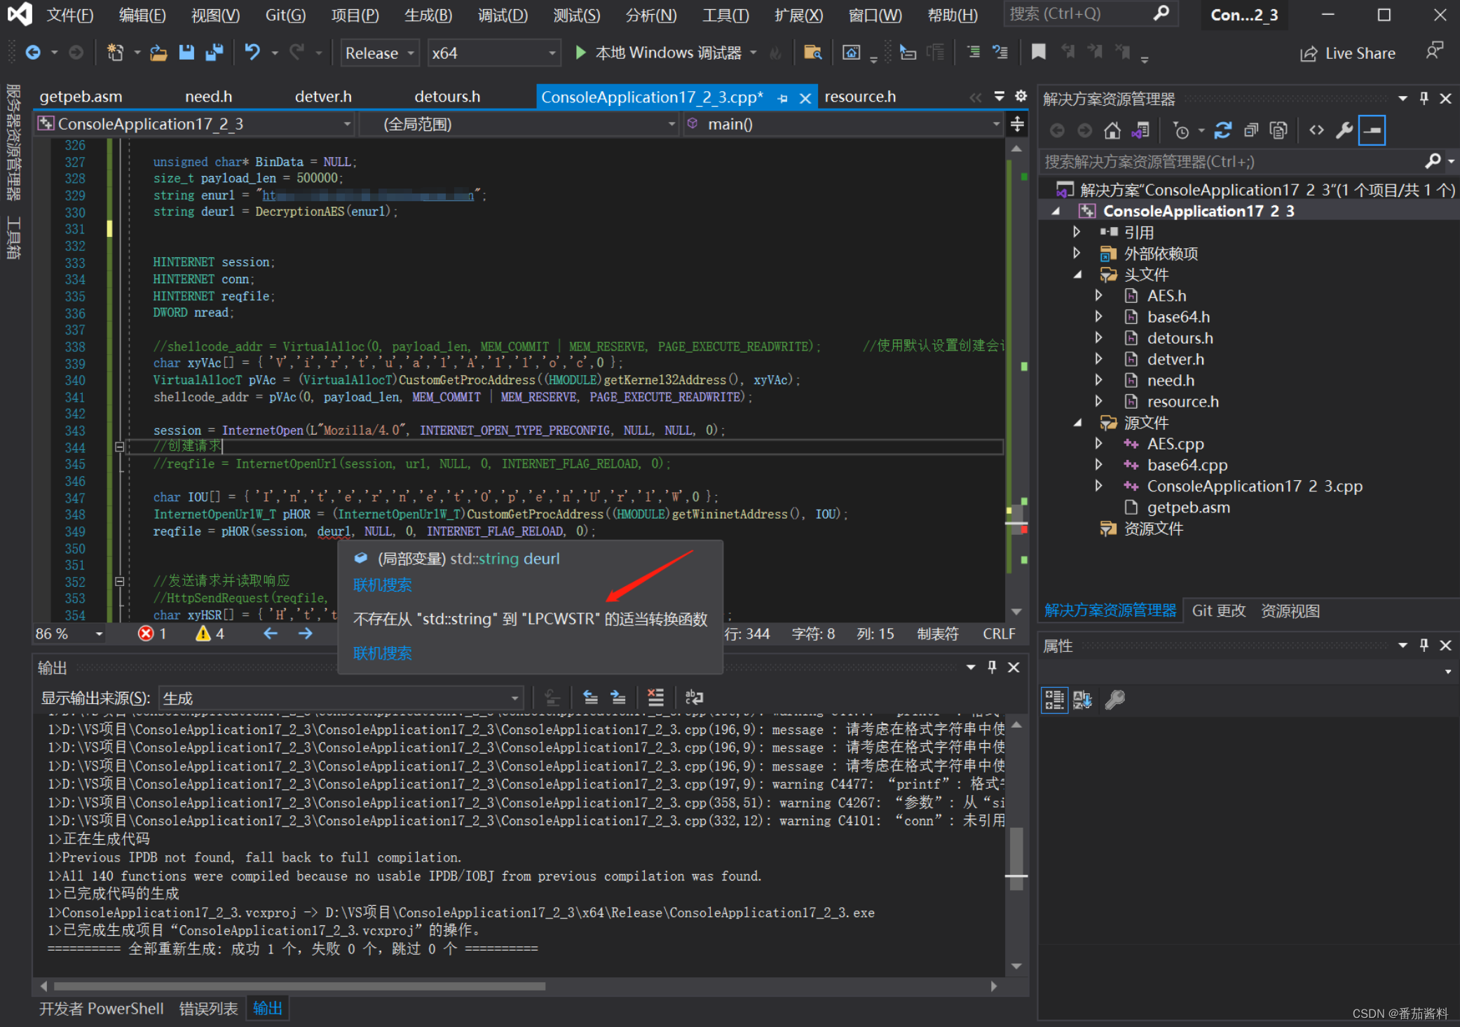Collapse the 头文件 header files folder
Viewport: 1460px width, 1027px height.
point(1078,275)
